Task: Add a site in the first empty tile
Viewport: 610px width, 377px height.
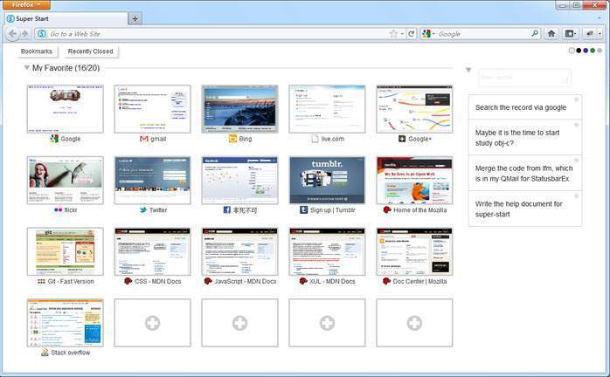Action: coord(152,323)
